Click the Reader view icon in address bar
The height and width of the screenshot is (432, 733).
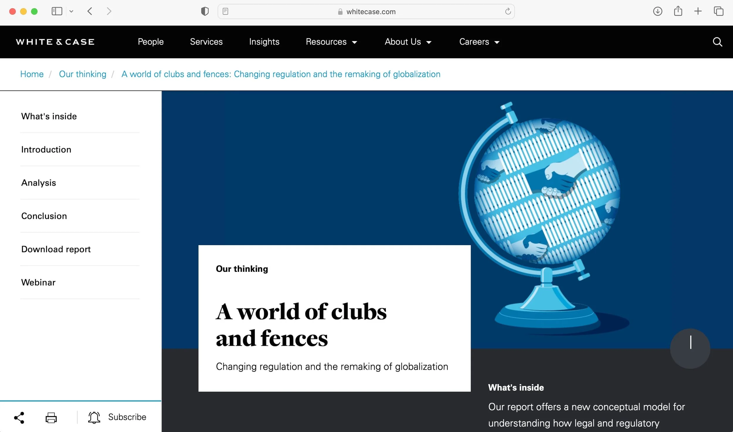225,11
